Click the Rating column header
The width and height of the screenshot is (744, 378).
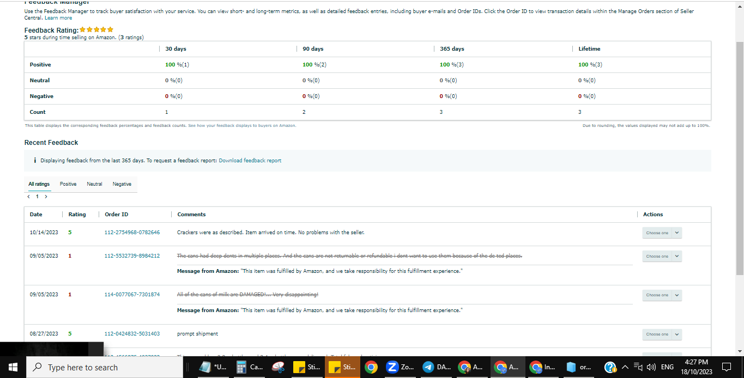pyautogui.click(x=77, y=215)
